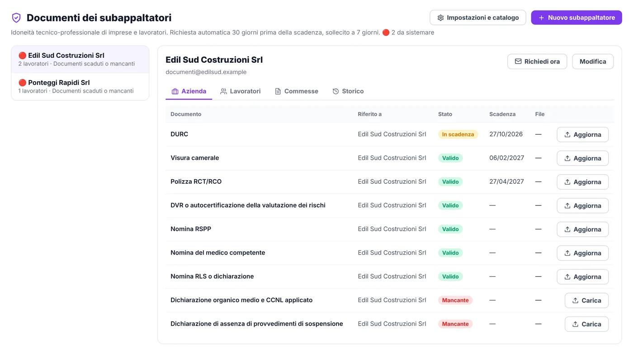Image resolution: width=633 pixels, height=354 pixels.
Task: Click the briefcase icon on the Azienda tab
Action: (175, 91)
